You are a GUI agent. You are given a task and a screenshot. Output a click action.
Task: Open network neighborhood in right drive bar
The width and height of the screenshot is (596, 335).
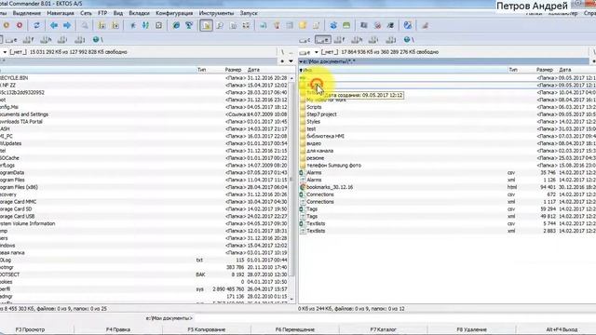pos(409,39)
